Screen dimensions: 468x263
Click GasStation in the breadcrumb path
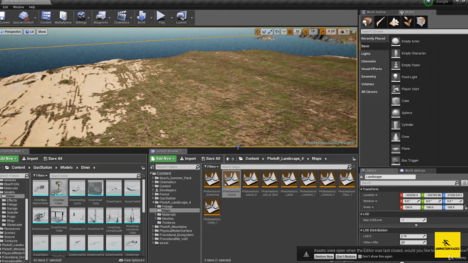click(42, 167)
